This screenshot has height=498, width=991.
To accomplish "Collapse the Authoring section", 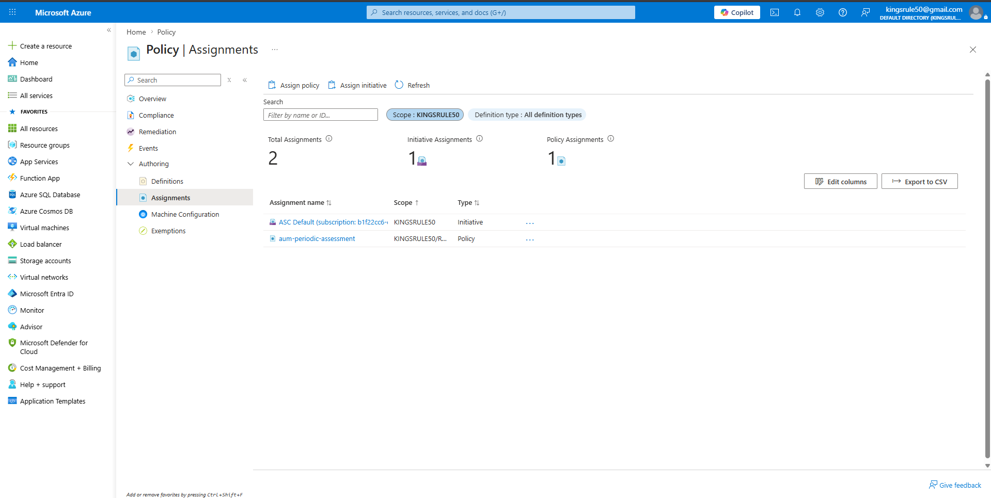I will pyautogui.click(x=131, y=164).
